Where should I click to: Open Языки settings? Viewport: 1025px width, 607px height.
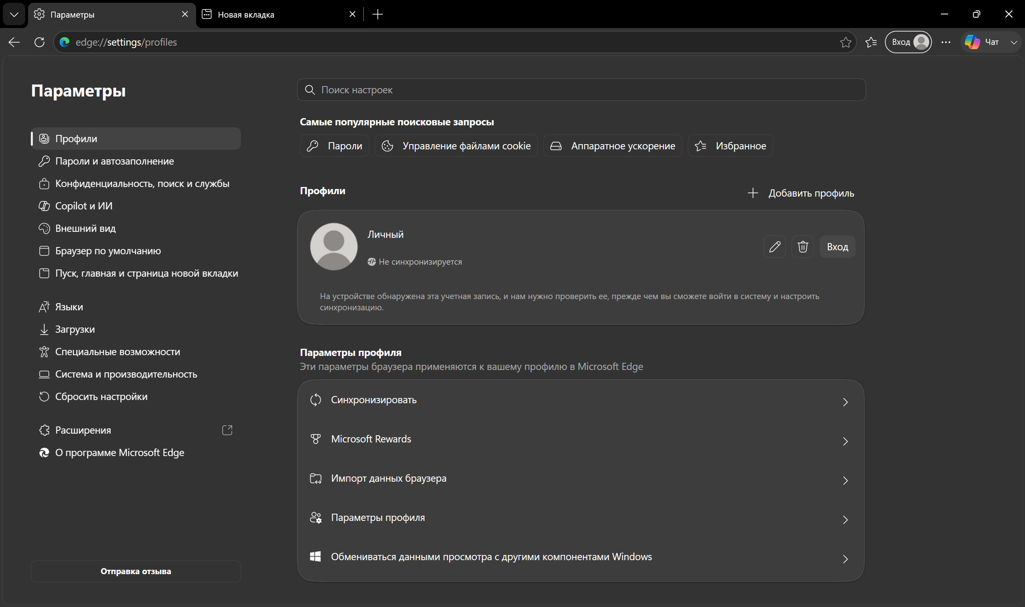click(x=136, y=307)
